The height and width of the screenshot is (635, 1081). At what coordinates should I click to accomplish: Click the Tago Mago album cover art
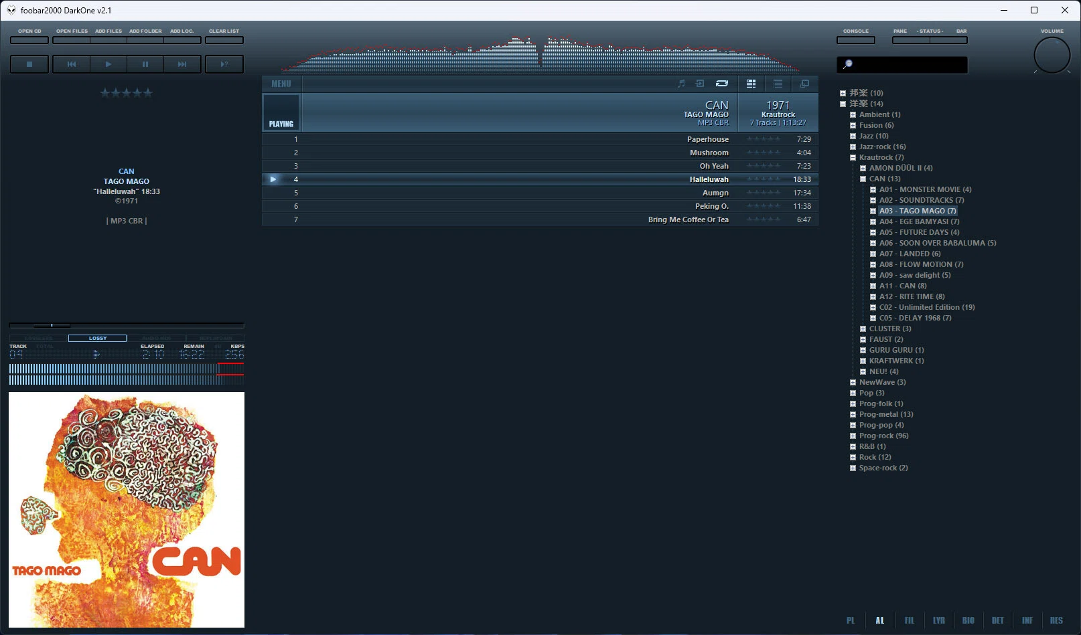tap(127, 510)
